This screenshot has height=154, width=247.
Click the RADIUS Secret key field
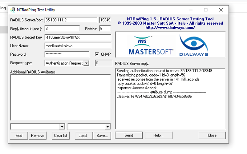click(78, 37)
